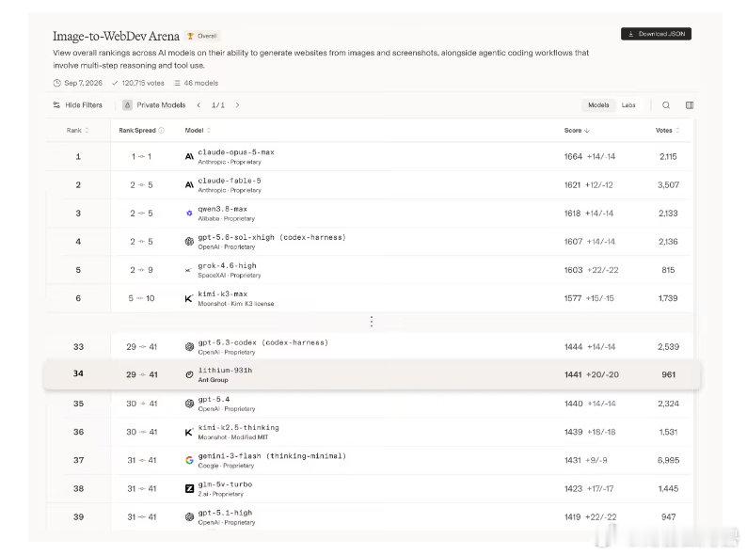
Task: Open the gpt-5.1-high model
Action: (225, 513)
